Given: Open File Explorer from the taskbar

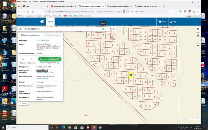Looking at the screenshot, I should (70, 127).
